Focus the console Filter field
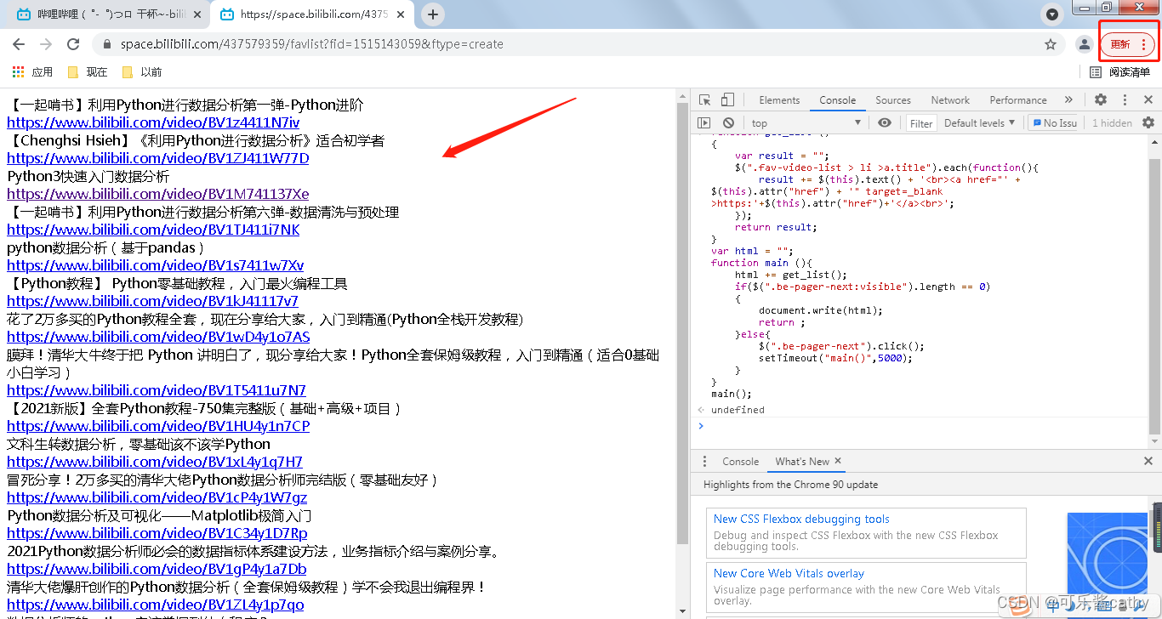1162x619 pixels. point(921,123)
